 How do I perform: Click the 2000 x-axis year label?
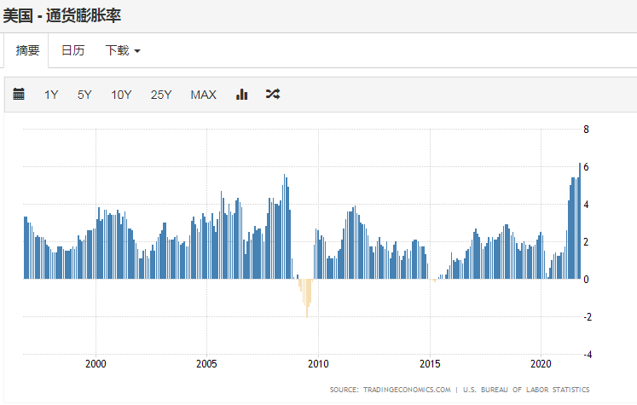96,363
